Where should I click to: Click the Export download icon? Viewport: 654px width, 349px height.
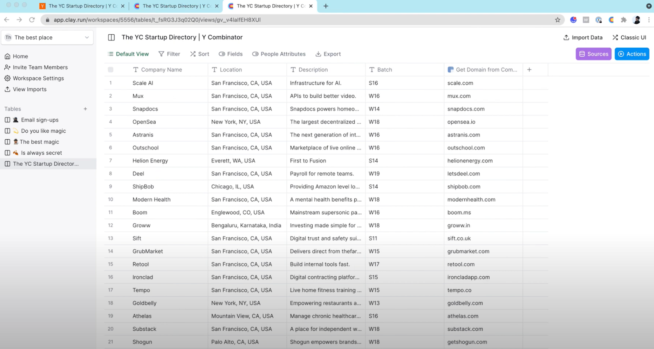(318, 54)
